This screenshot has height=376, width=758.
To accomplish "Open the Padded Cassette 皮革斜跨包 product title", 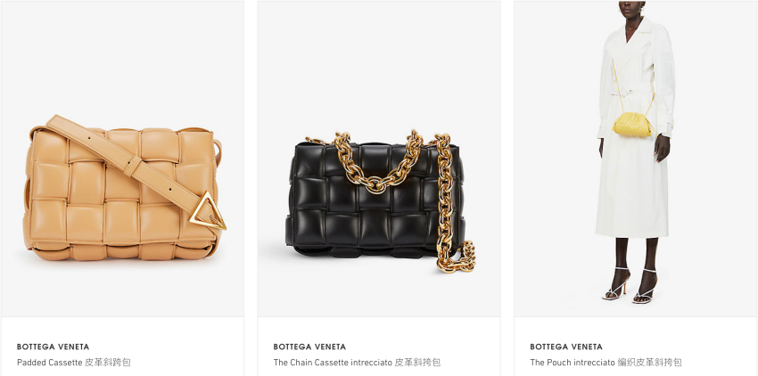I will tap(73, 362).
